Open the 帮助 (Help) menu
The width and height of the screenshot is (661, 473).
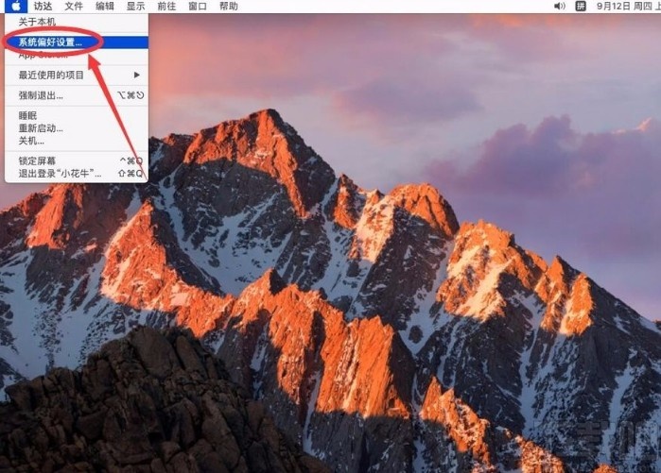point(229,6)
